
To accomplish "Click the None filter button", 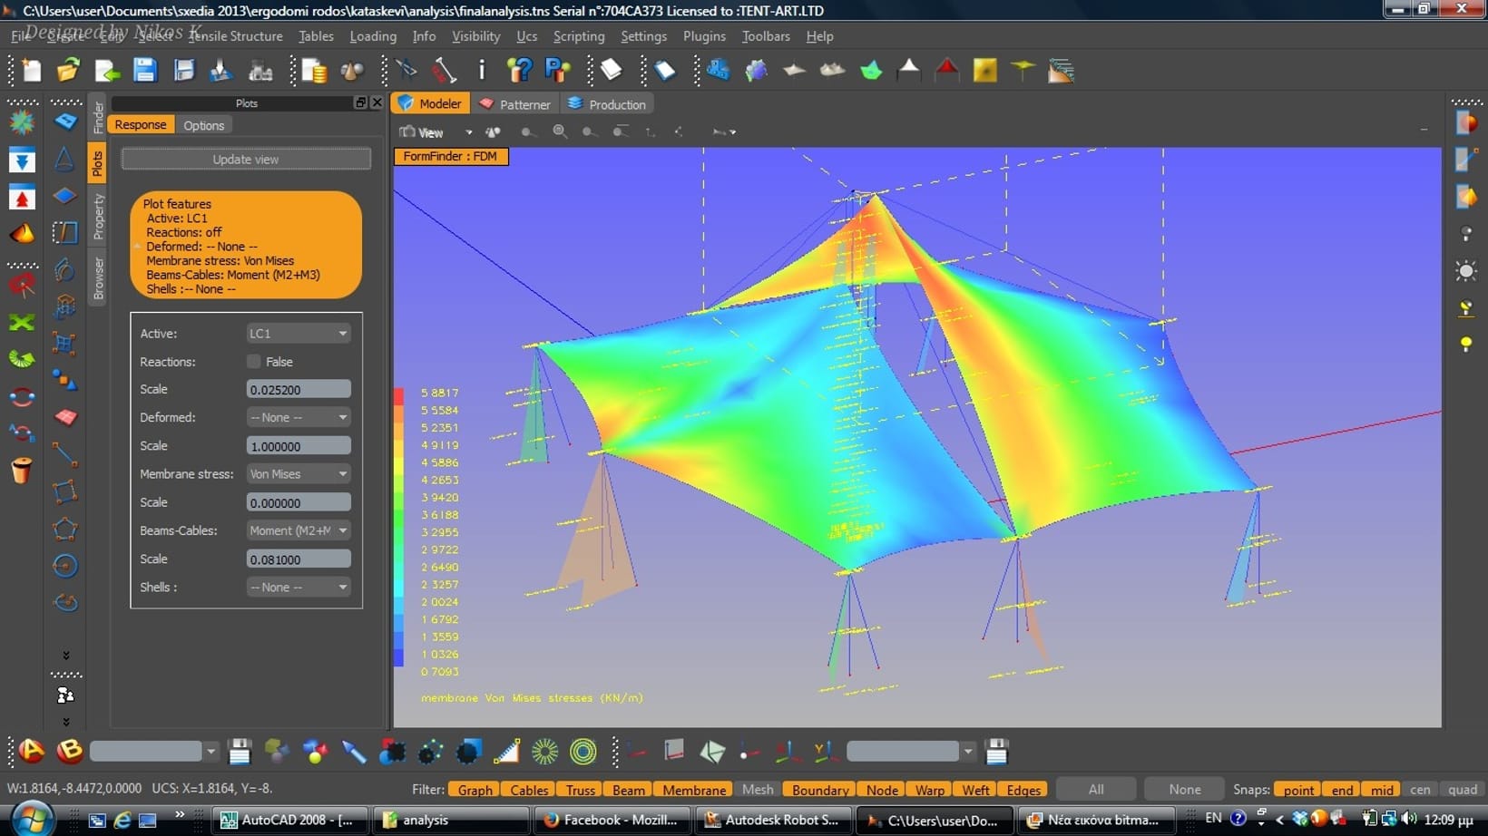I will point(1184,790).
